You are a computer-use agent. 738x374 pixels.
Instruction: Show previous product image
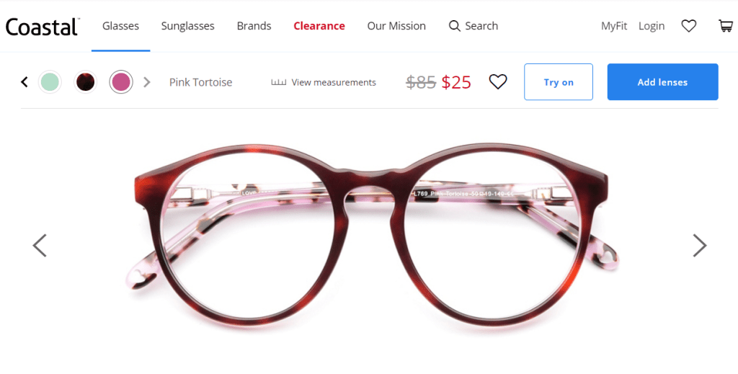tap(40, 245)
